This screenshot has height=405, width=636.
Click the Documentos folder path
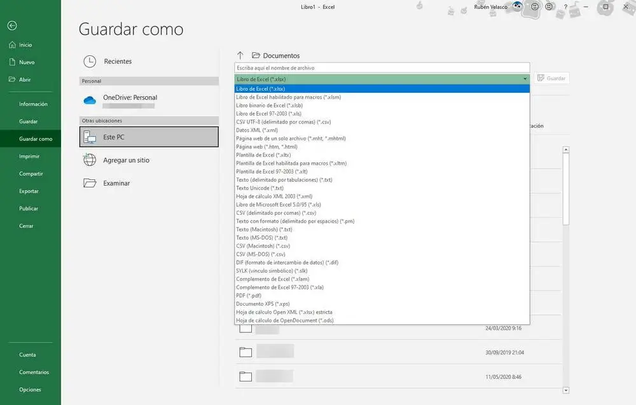pyautogui.click(x=276, y=55)
